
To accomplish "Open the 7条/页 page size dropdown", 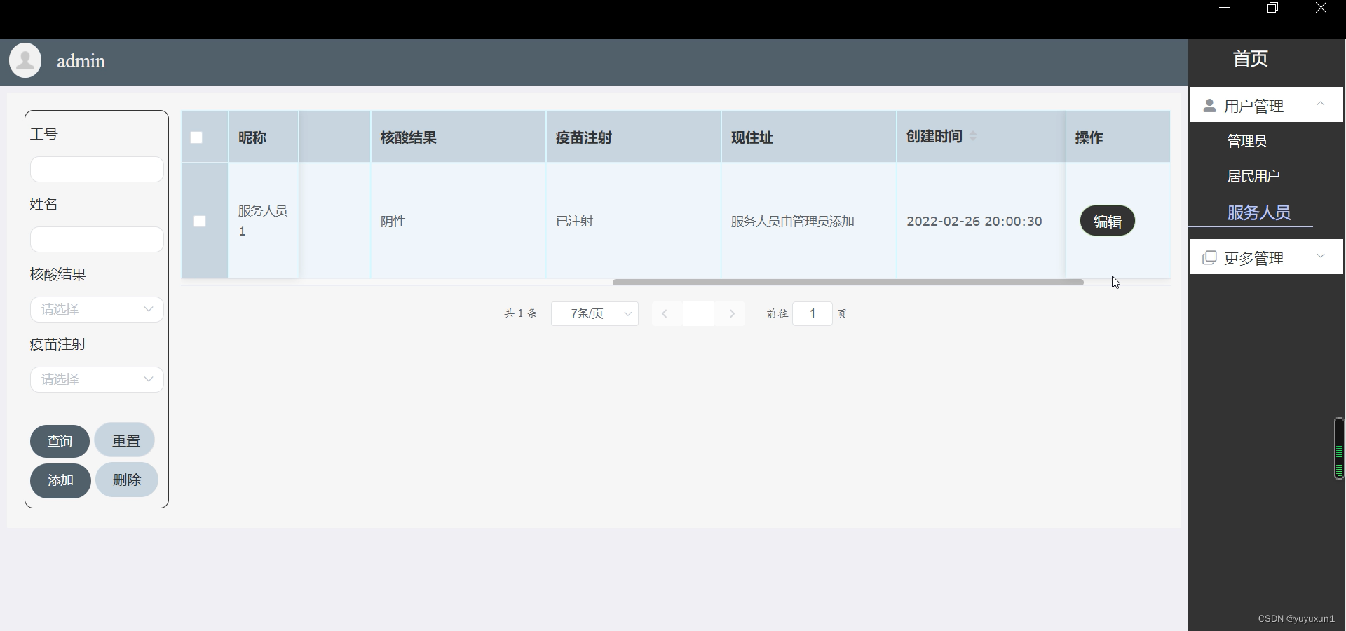I will click(594, 313).
